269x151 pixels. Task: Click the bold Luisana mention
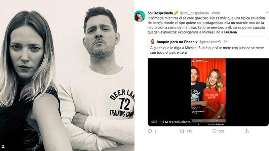point(231,32)
